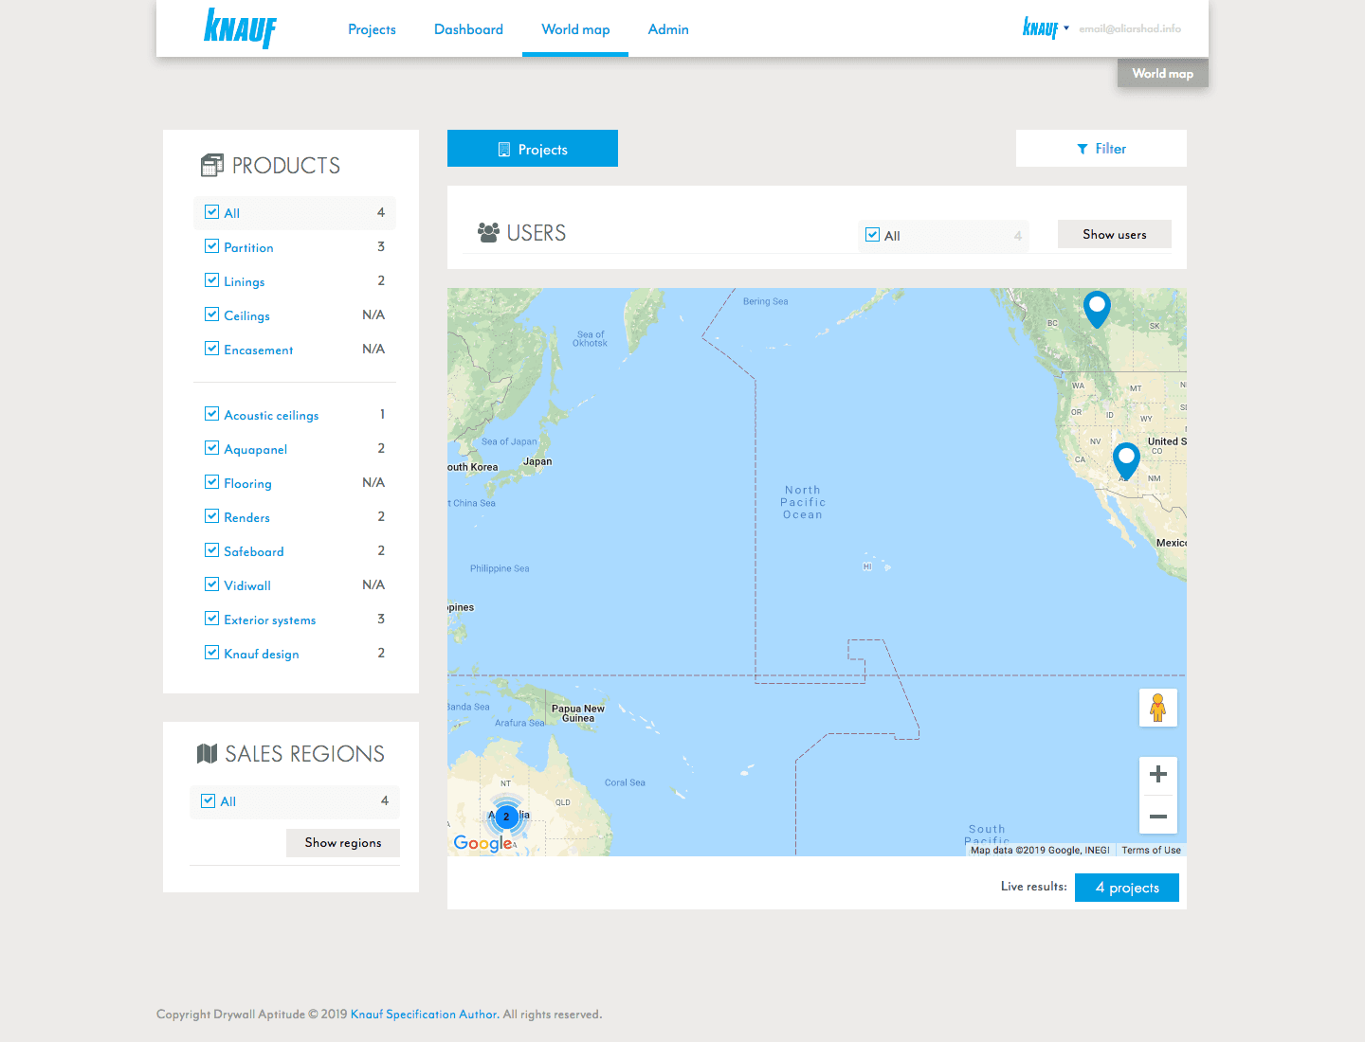This screenshot has width=1365, height=1042.
Task: Click the Street View pegman icon
Action: click(1157, 708)
